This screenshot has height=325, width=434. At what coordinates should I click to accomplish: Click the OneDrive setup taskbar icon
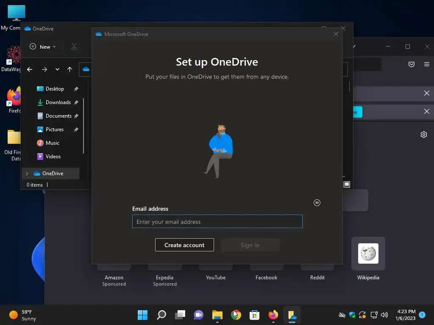[292, 315]
